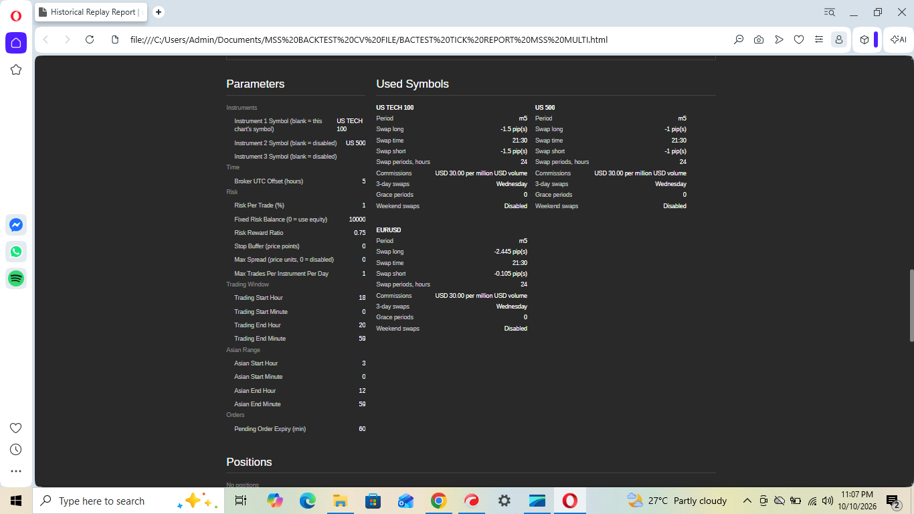
Task: Open File Explorer from the taskbar
Action: coord(340,501)
